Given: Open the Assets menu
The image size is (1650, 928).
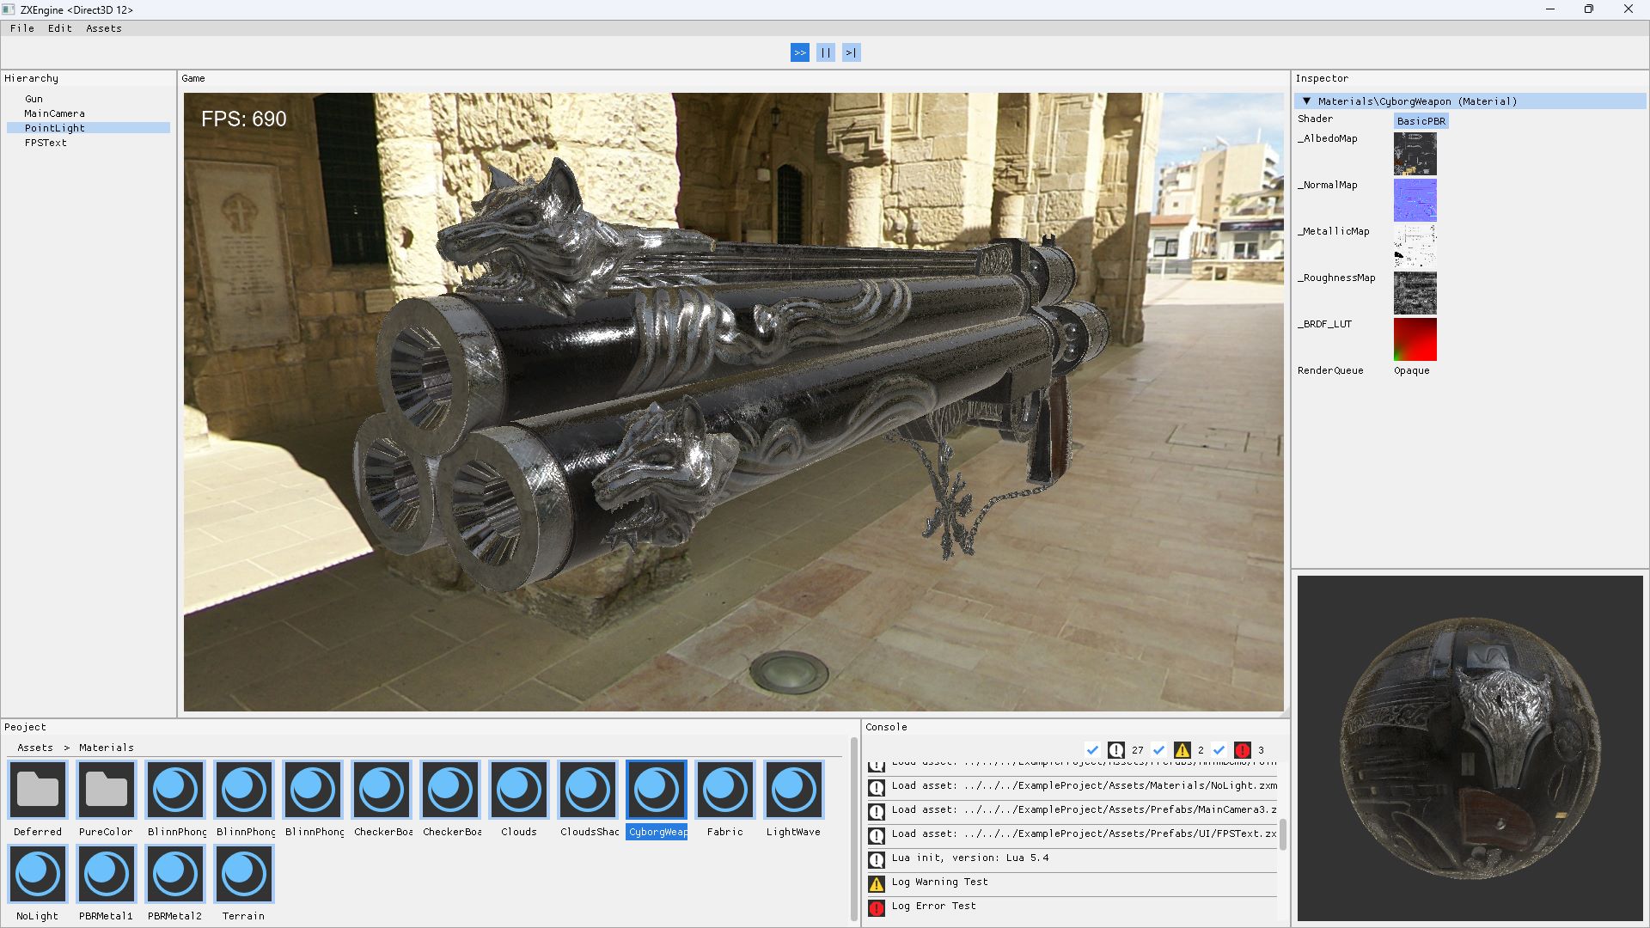Looking at the screenshot, I should (103, 28).
